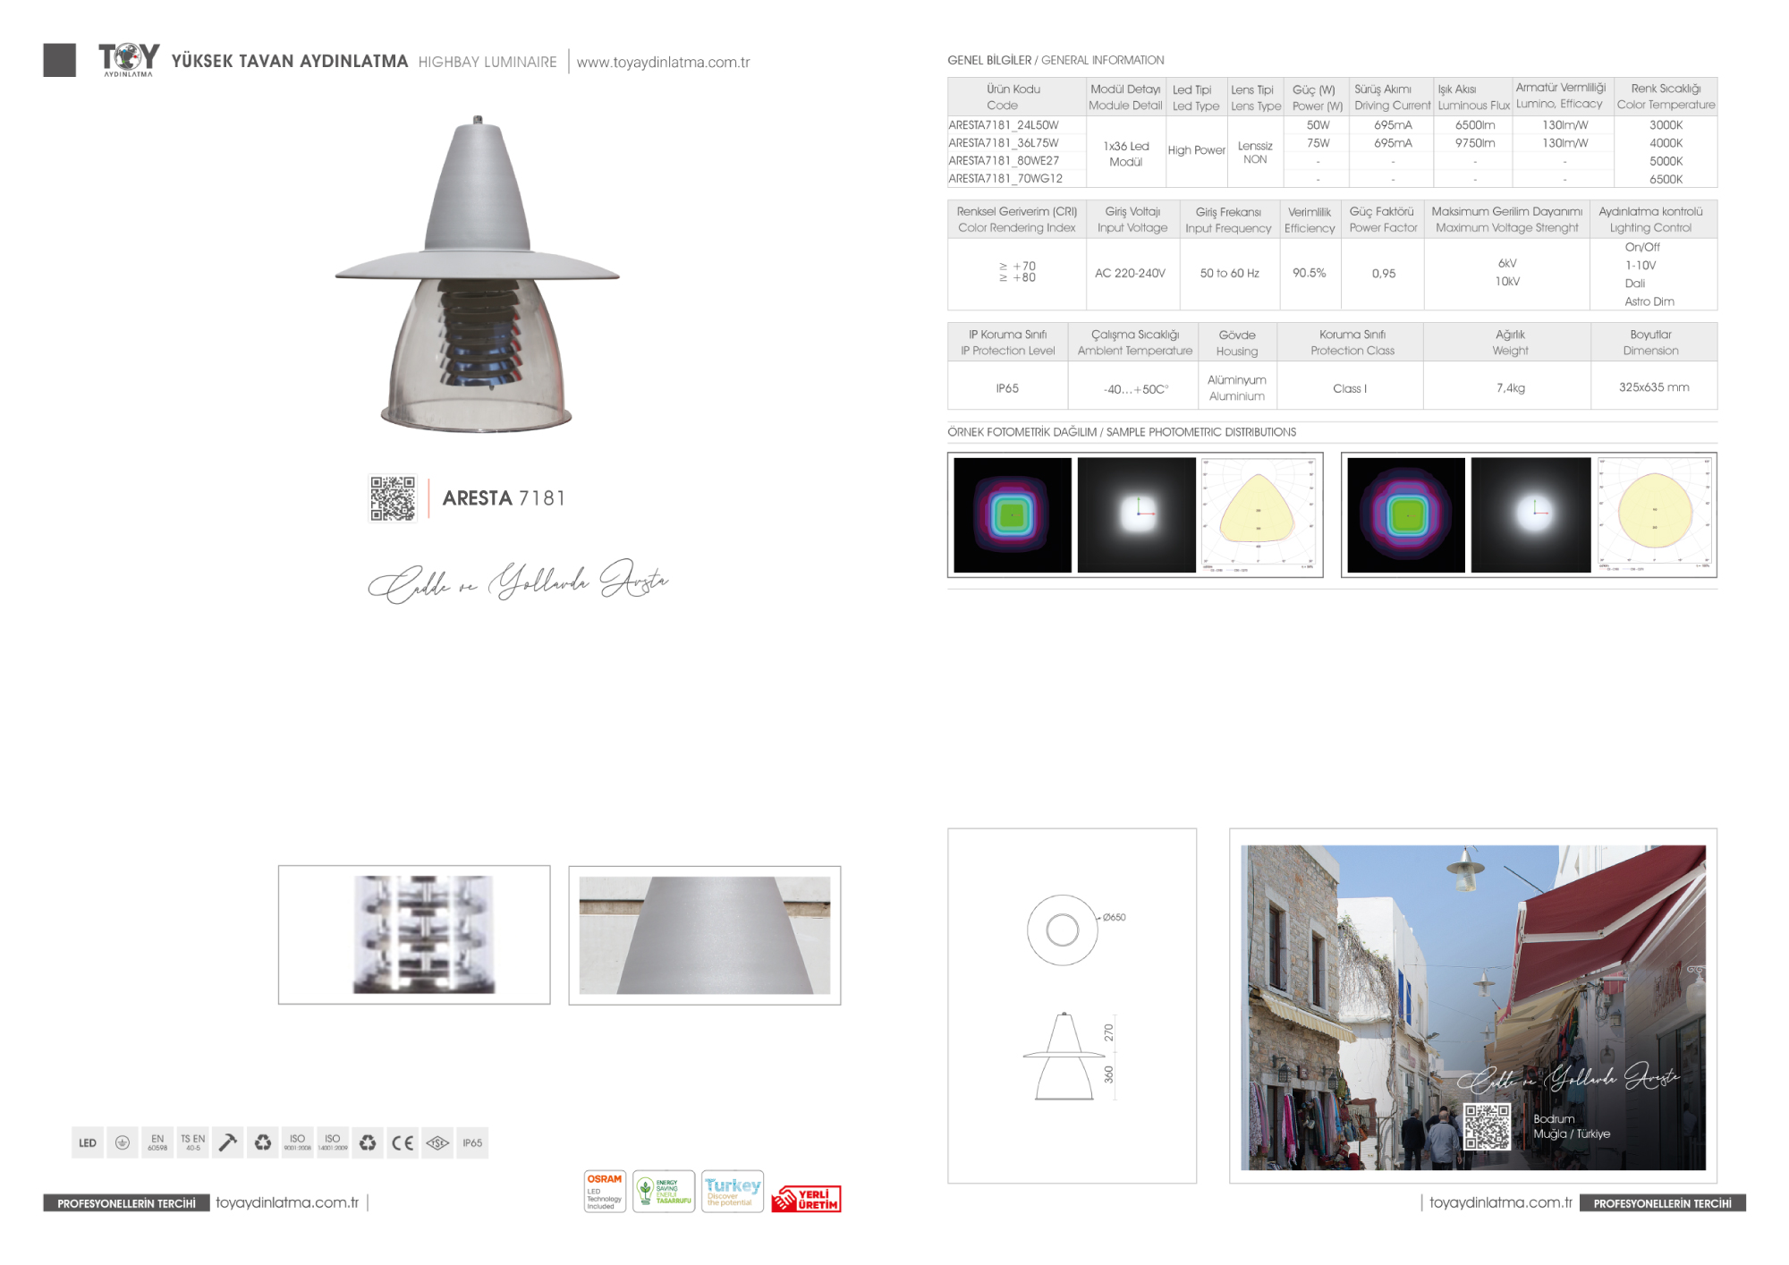1789x1265 pixels.
Task: Click the Turkey Discover the potential logo
Action: tap(733, 1192)
